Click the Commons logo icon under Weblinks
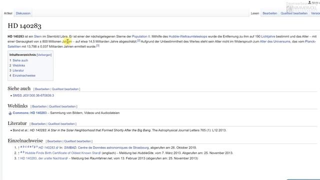The height and width of the screenshot is (180, 320). 10,113
